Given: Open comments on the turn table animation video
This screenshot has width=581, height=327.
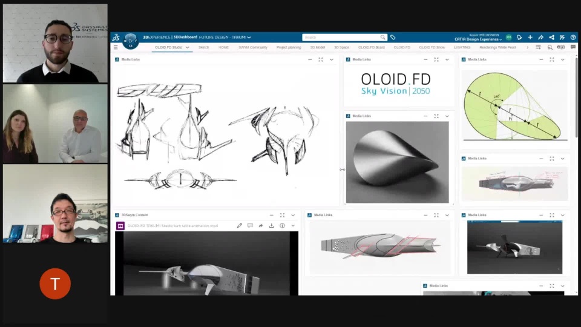Looking at the screenshot, I should (250, 225).
